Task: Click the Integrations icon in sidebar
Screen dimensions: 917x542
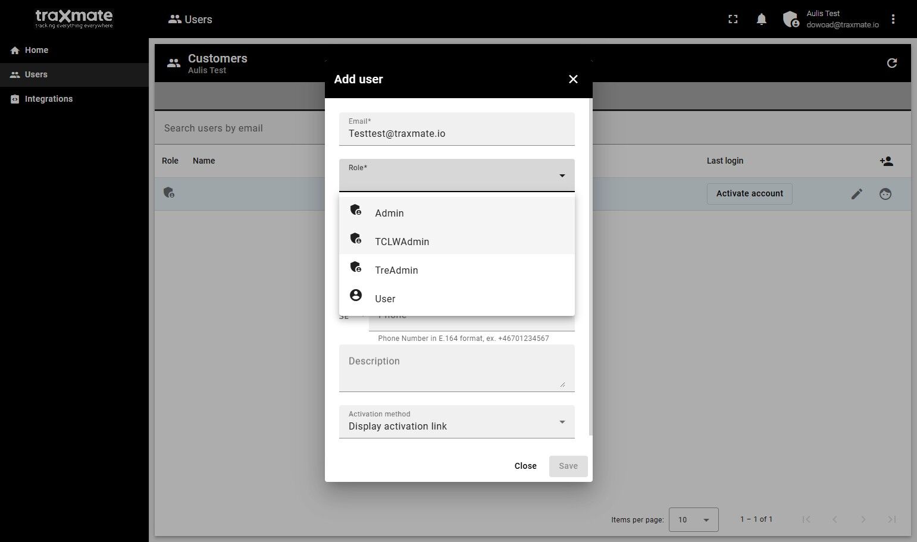Action: tap(15, 99)
